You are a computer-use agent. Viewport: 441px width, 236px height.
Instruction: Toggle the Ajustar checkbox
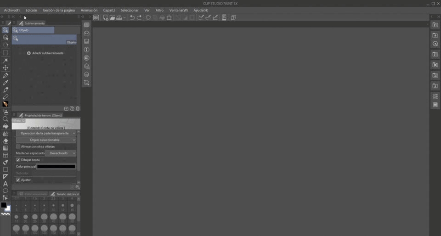[18, 180]
